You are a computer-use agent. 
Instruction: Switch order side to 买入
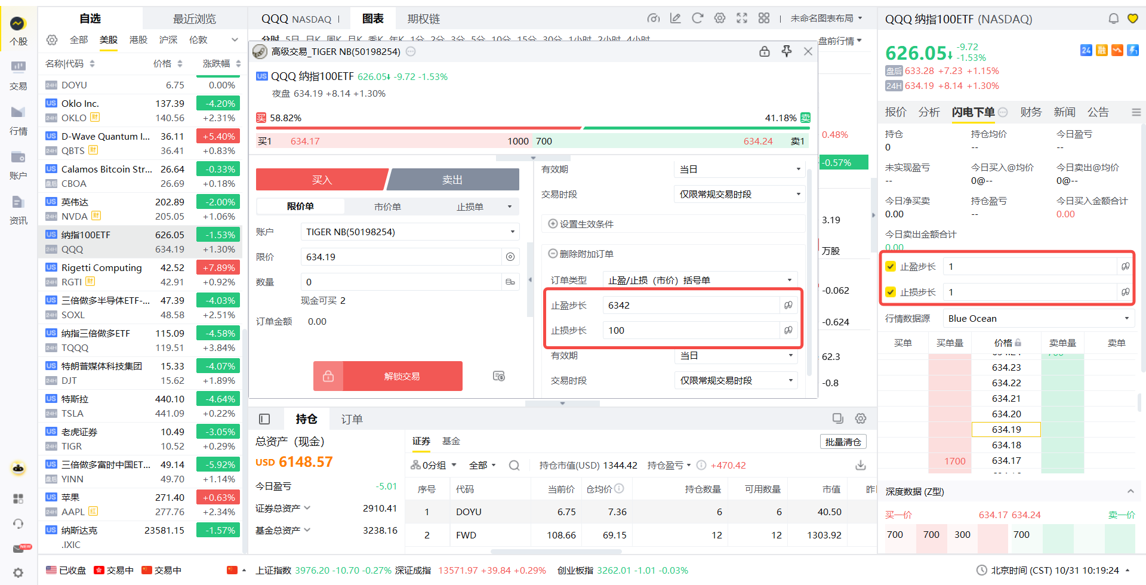click(x=321, y=179)
